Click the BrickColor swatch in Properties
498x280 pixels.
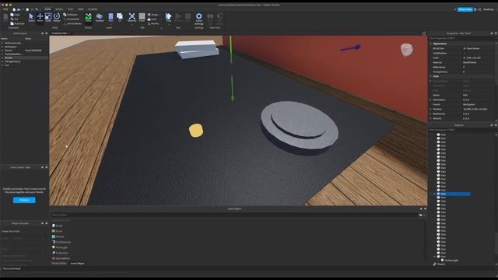pos(465,48)
